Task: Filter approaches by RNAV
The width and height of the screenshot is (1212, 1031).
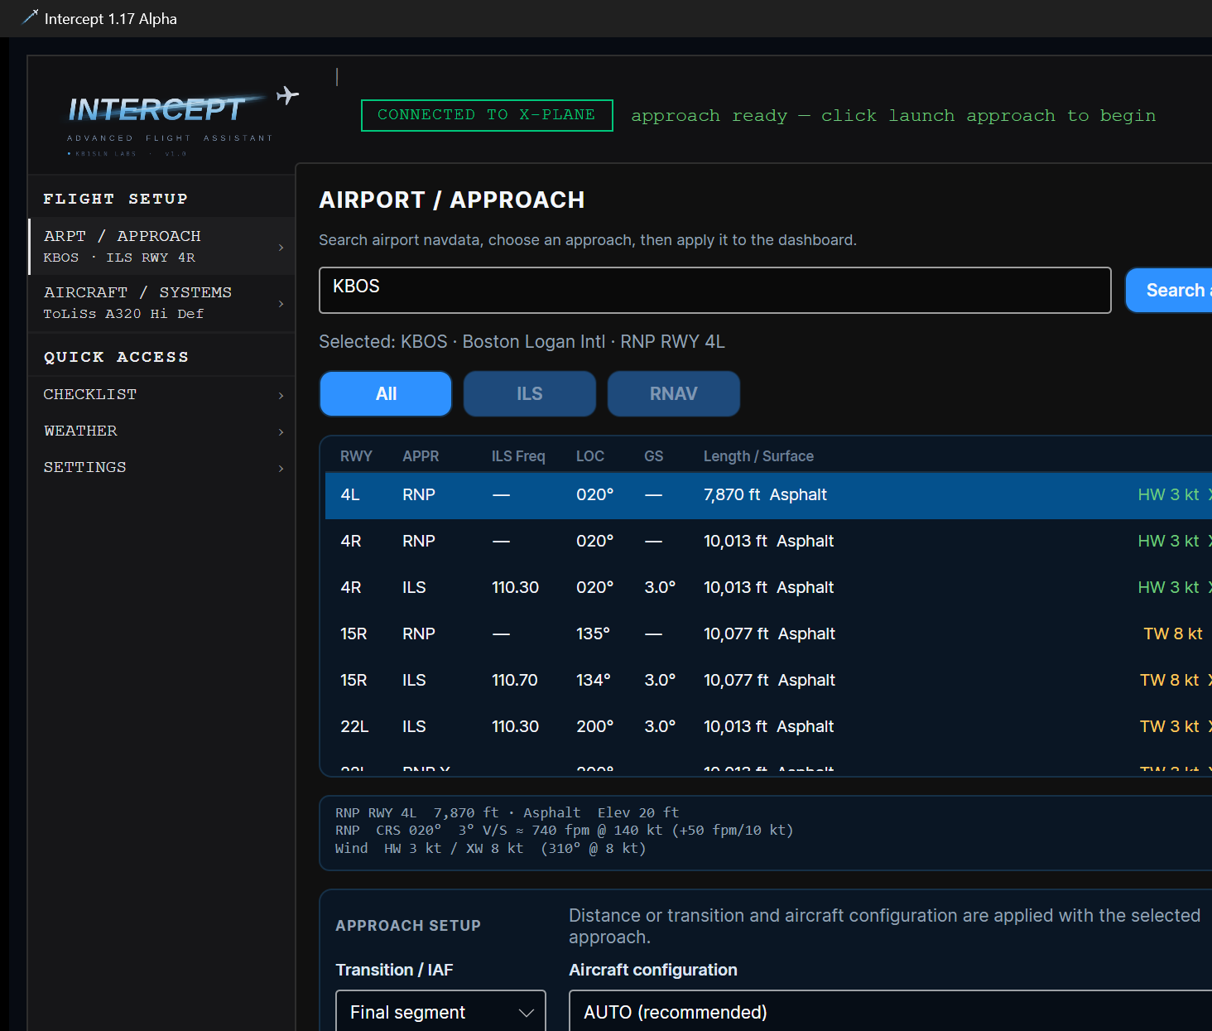Action: [x=674, y=393]
